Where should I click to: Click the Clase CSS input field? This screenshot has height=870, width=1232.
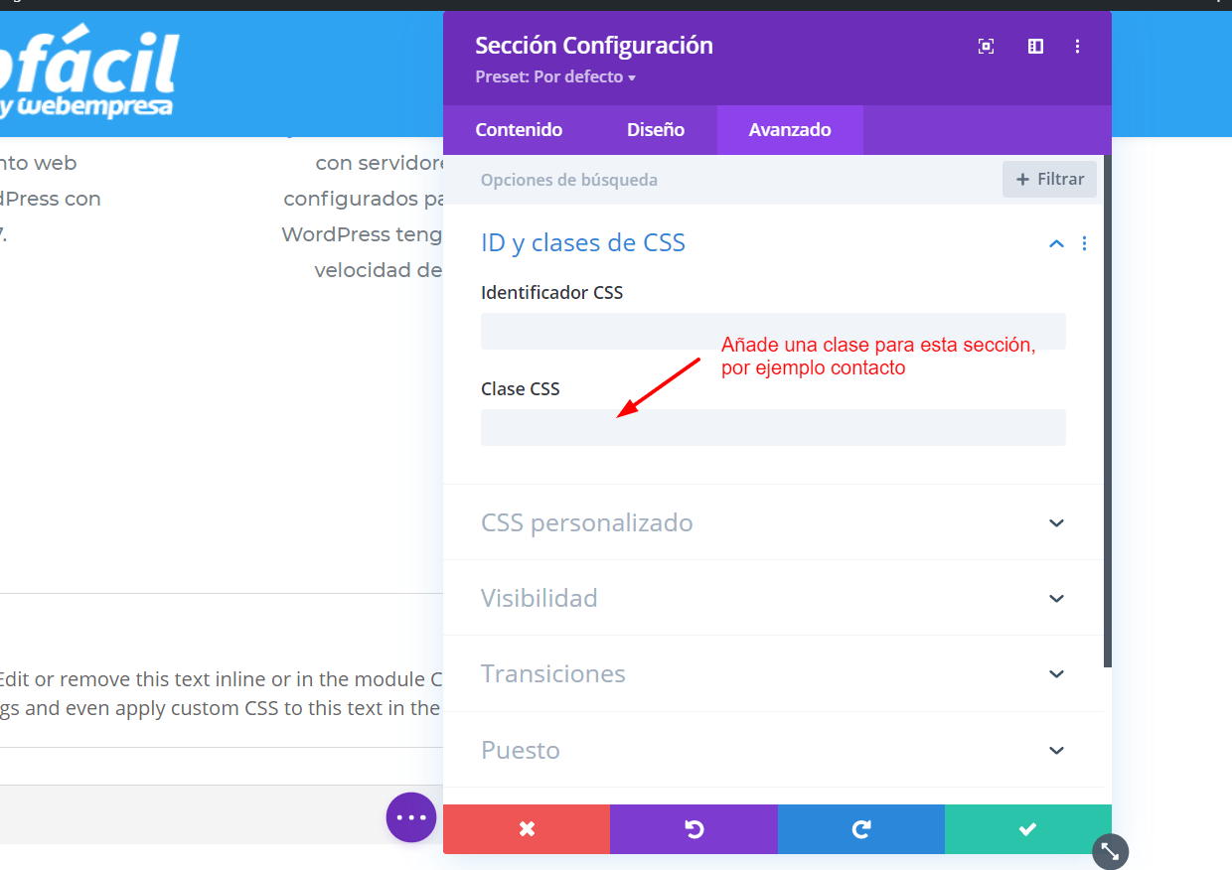click(773, 427)
